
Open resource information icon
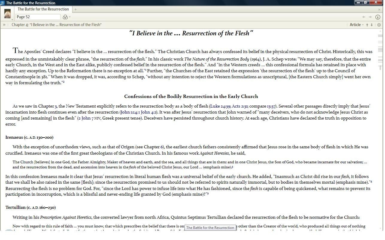point(378,17)
